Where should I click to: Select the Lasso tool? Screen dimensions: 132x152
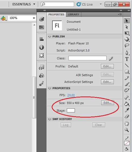point(127,45)
